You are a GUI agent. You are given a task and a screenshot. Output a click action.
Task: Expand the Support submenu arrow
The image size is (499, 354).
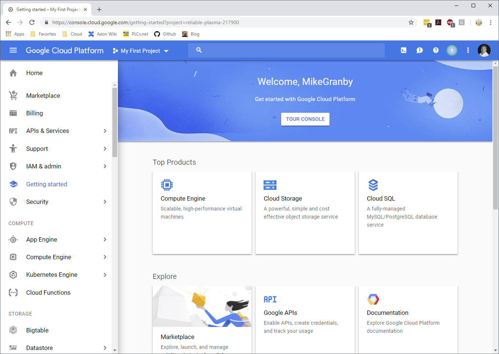click(105, 149)
